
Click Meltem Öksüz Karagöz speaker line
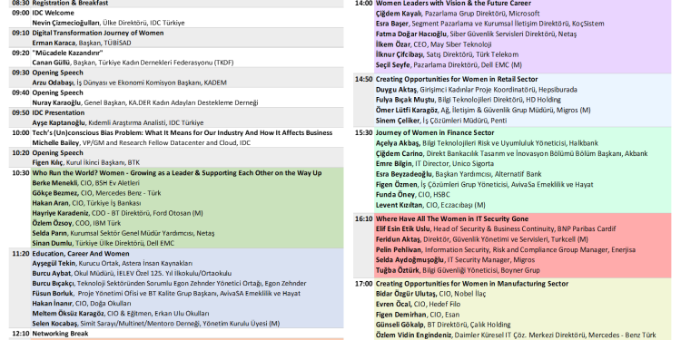coord(121,313)
